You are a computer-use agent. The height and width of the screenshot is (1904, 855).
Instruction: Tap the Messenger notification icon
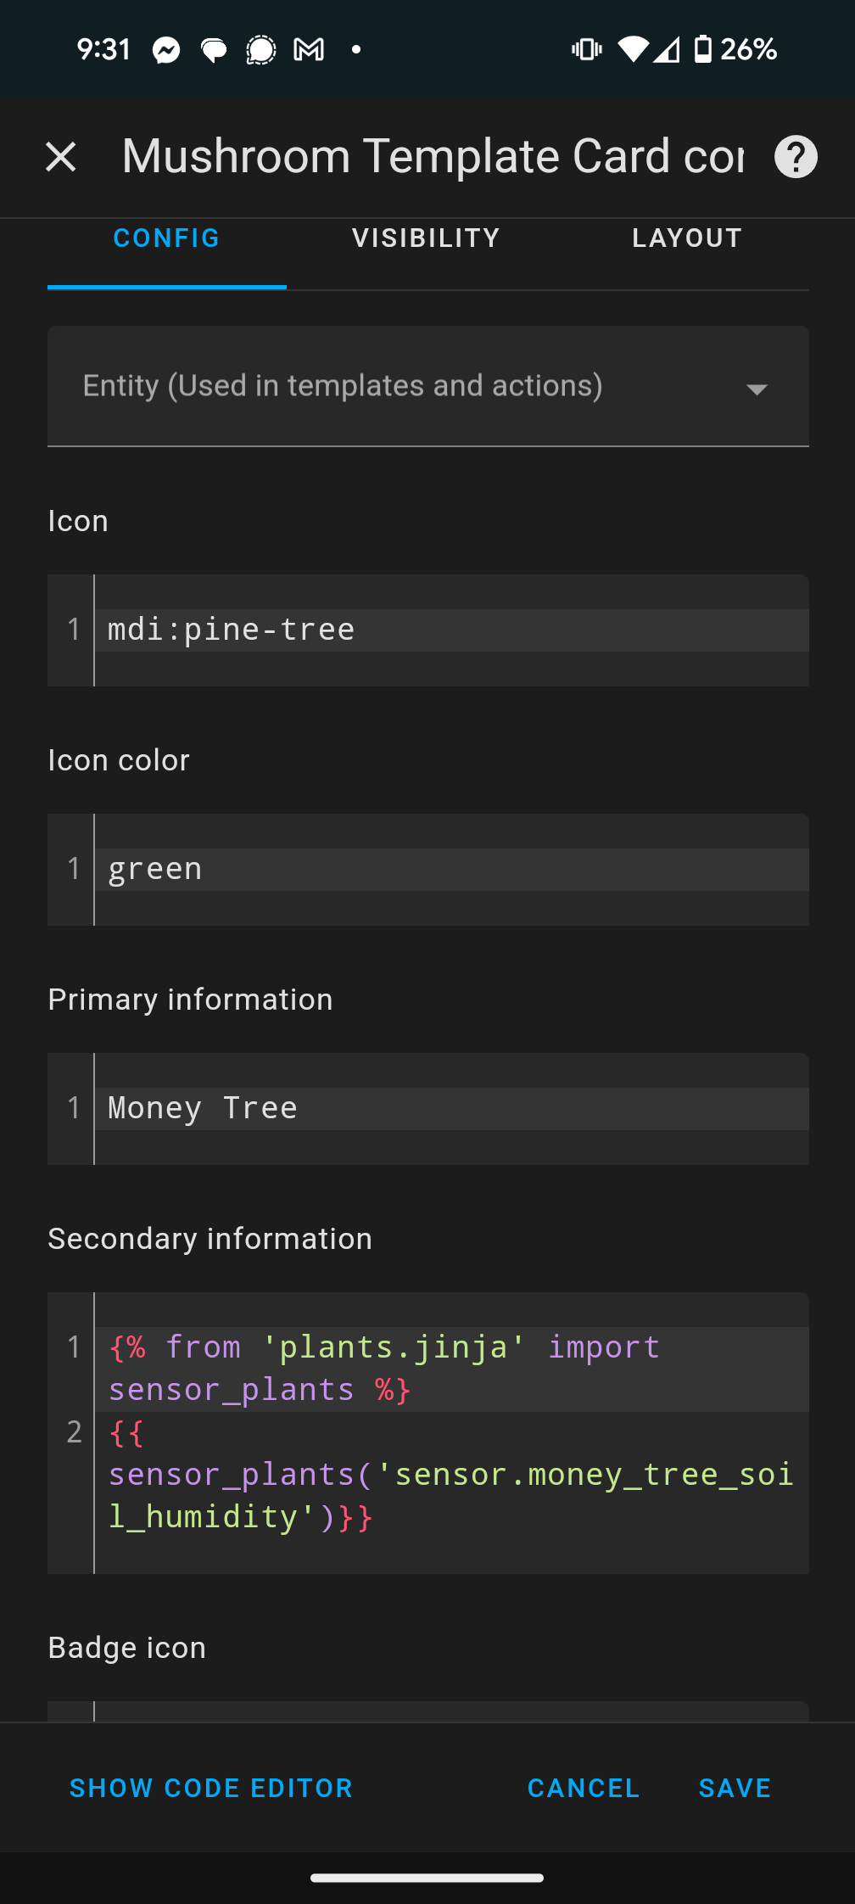[166, 50]
